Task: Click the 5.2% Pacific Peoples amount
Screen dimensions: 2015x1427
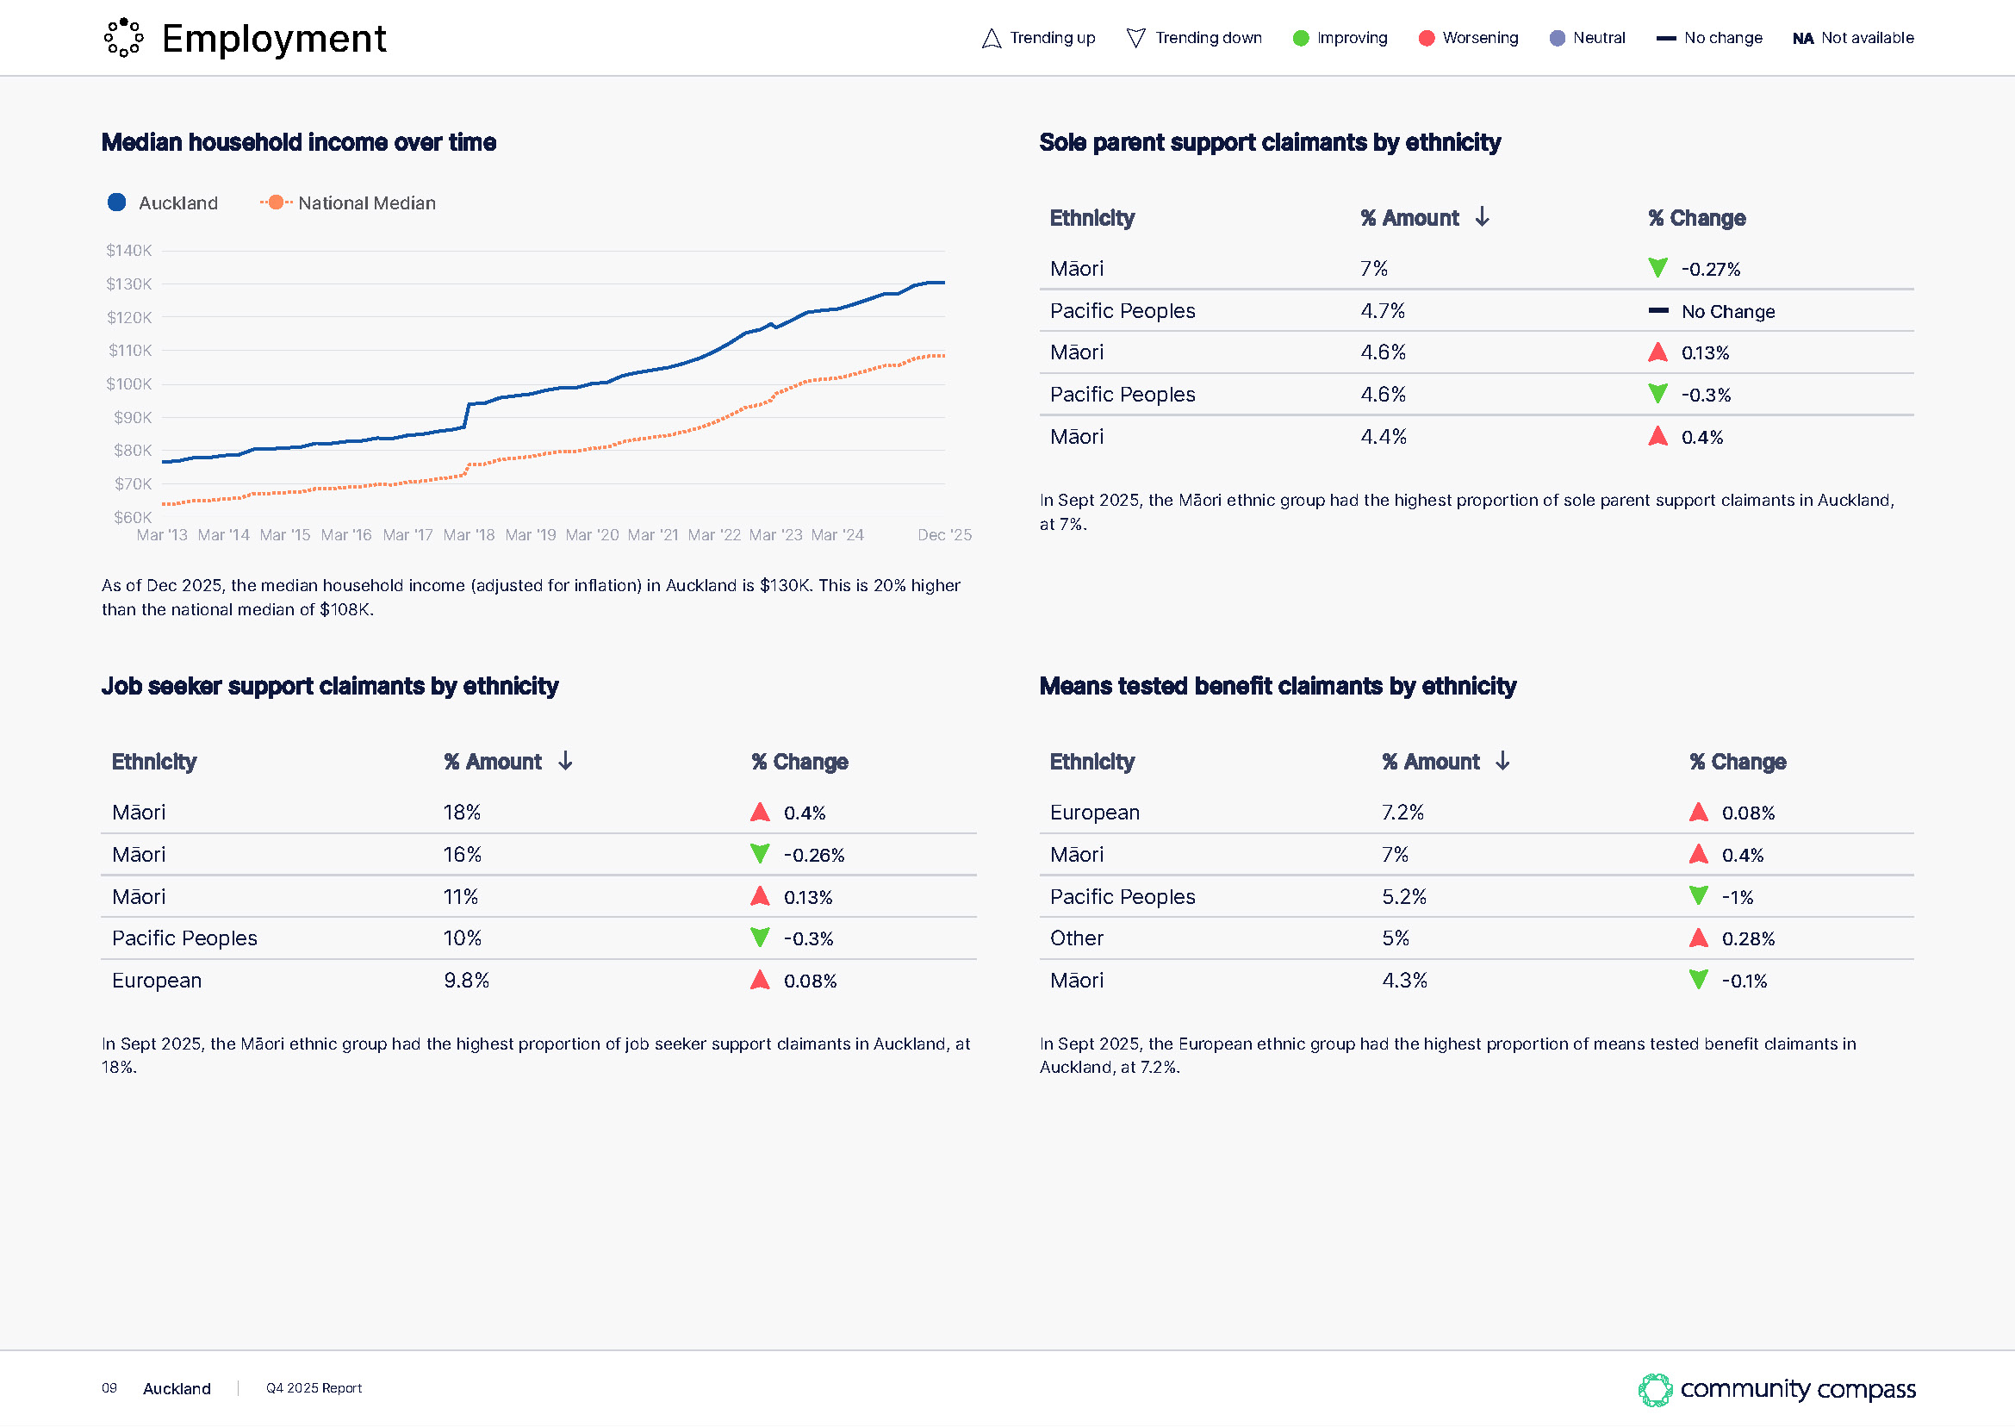Action: [1403, 897]
